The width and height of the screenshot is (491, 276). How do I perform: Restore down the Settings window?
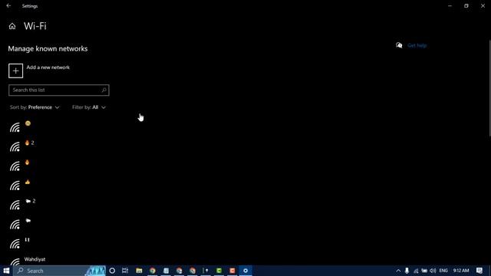coord(466,5)
